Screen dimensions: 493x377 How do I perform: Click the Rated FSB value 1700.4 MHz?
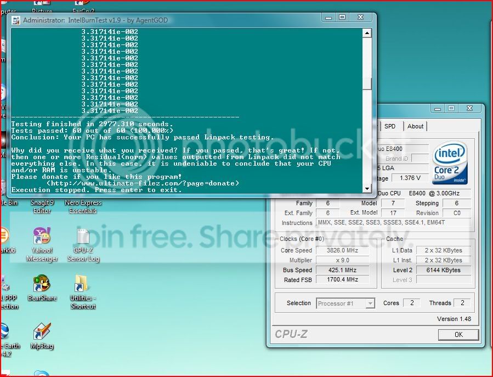(342, 279)
